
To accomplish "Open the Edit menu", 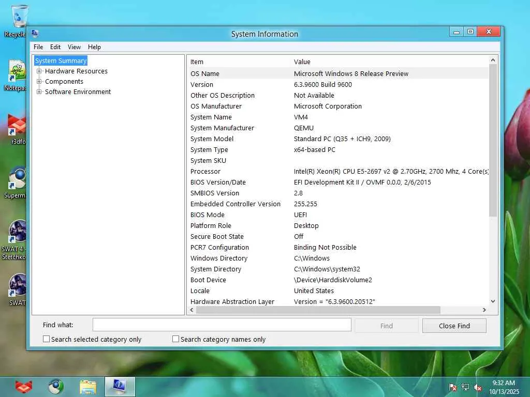I will tap(55, 47).
